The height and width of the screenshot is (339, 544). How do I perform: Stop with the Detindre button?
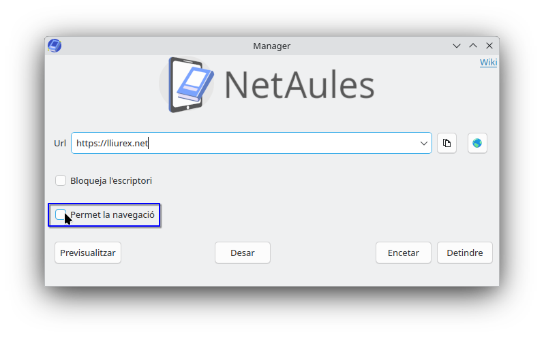tap(464, 253)
